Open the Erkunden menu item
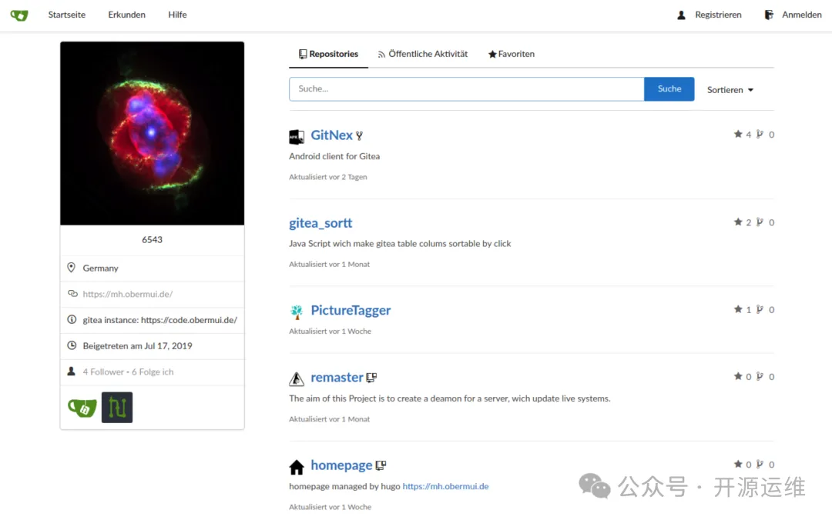 126,15
